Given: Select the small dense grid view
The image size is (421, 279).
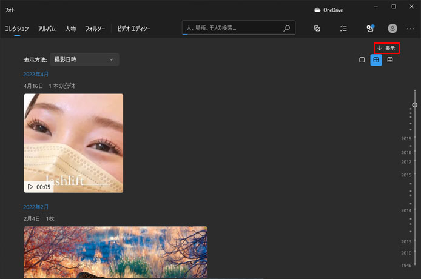Looking at the screenshot, I should click(x=390, y=60).
